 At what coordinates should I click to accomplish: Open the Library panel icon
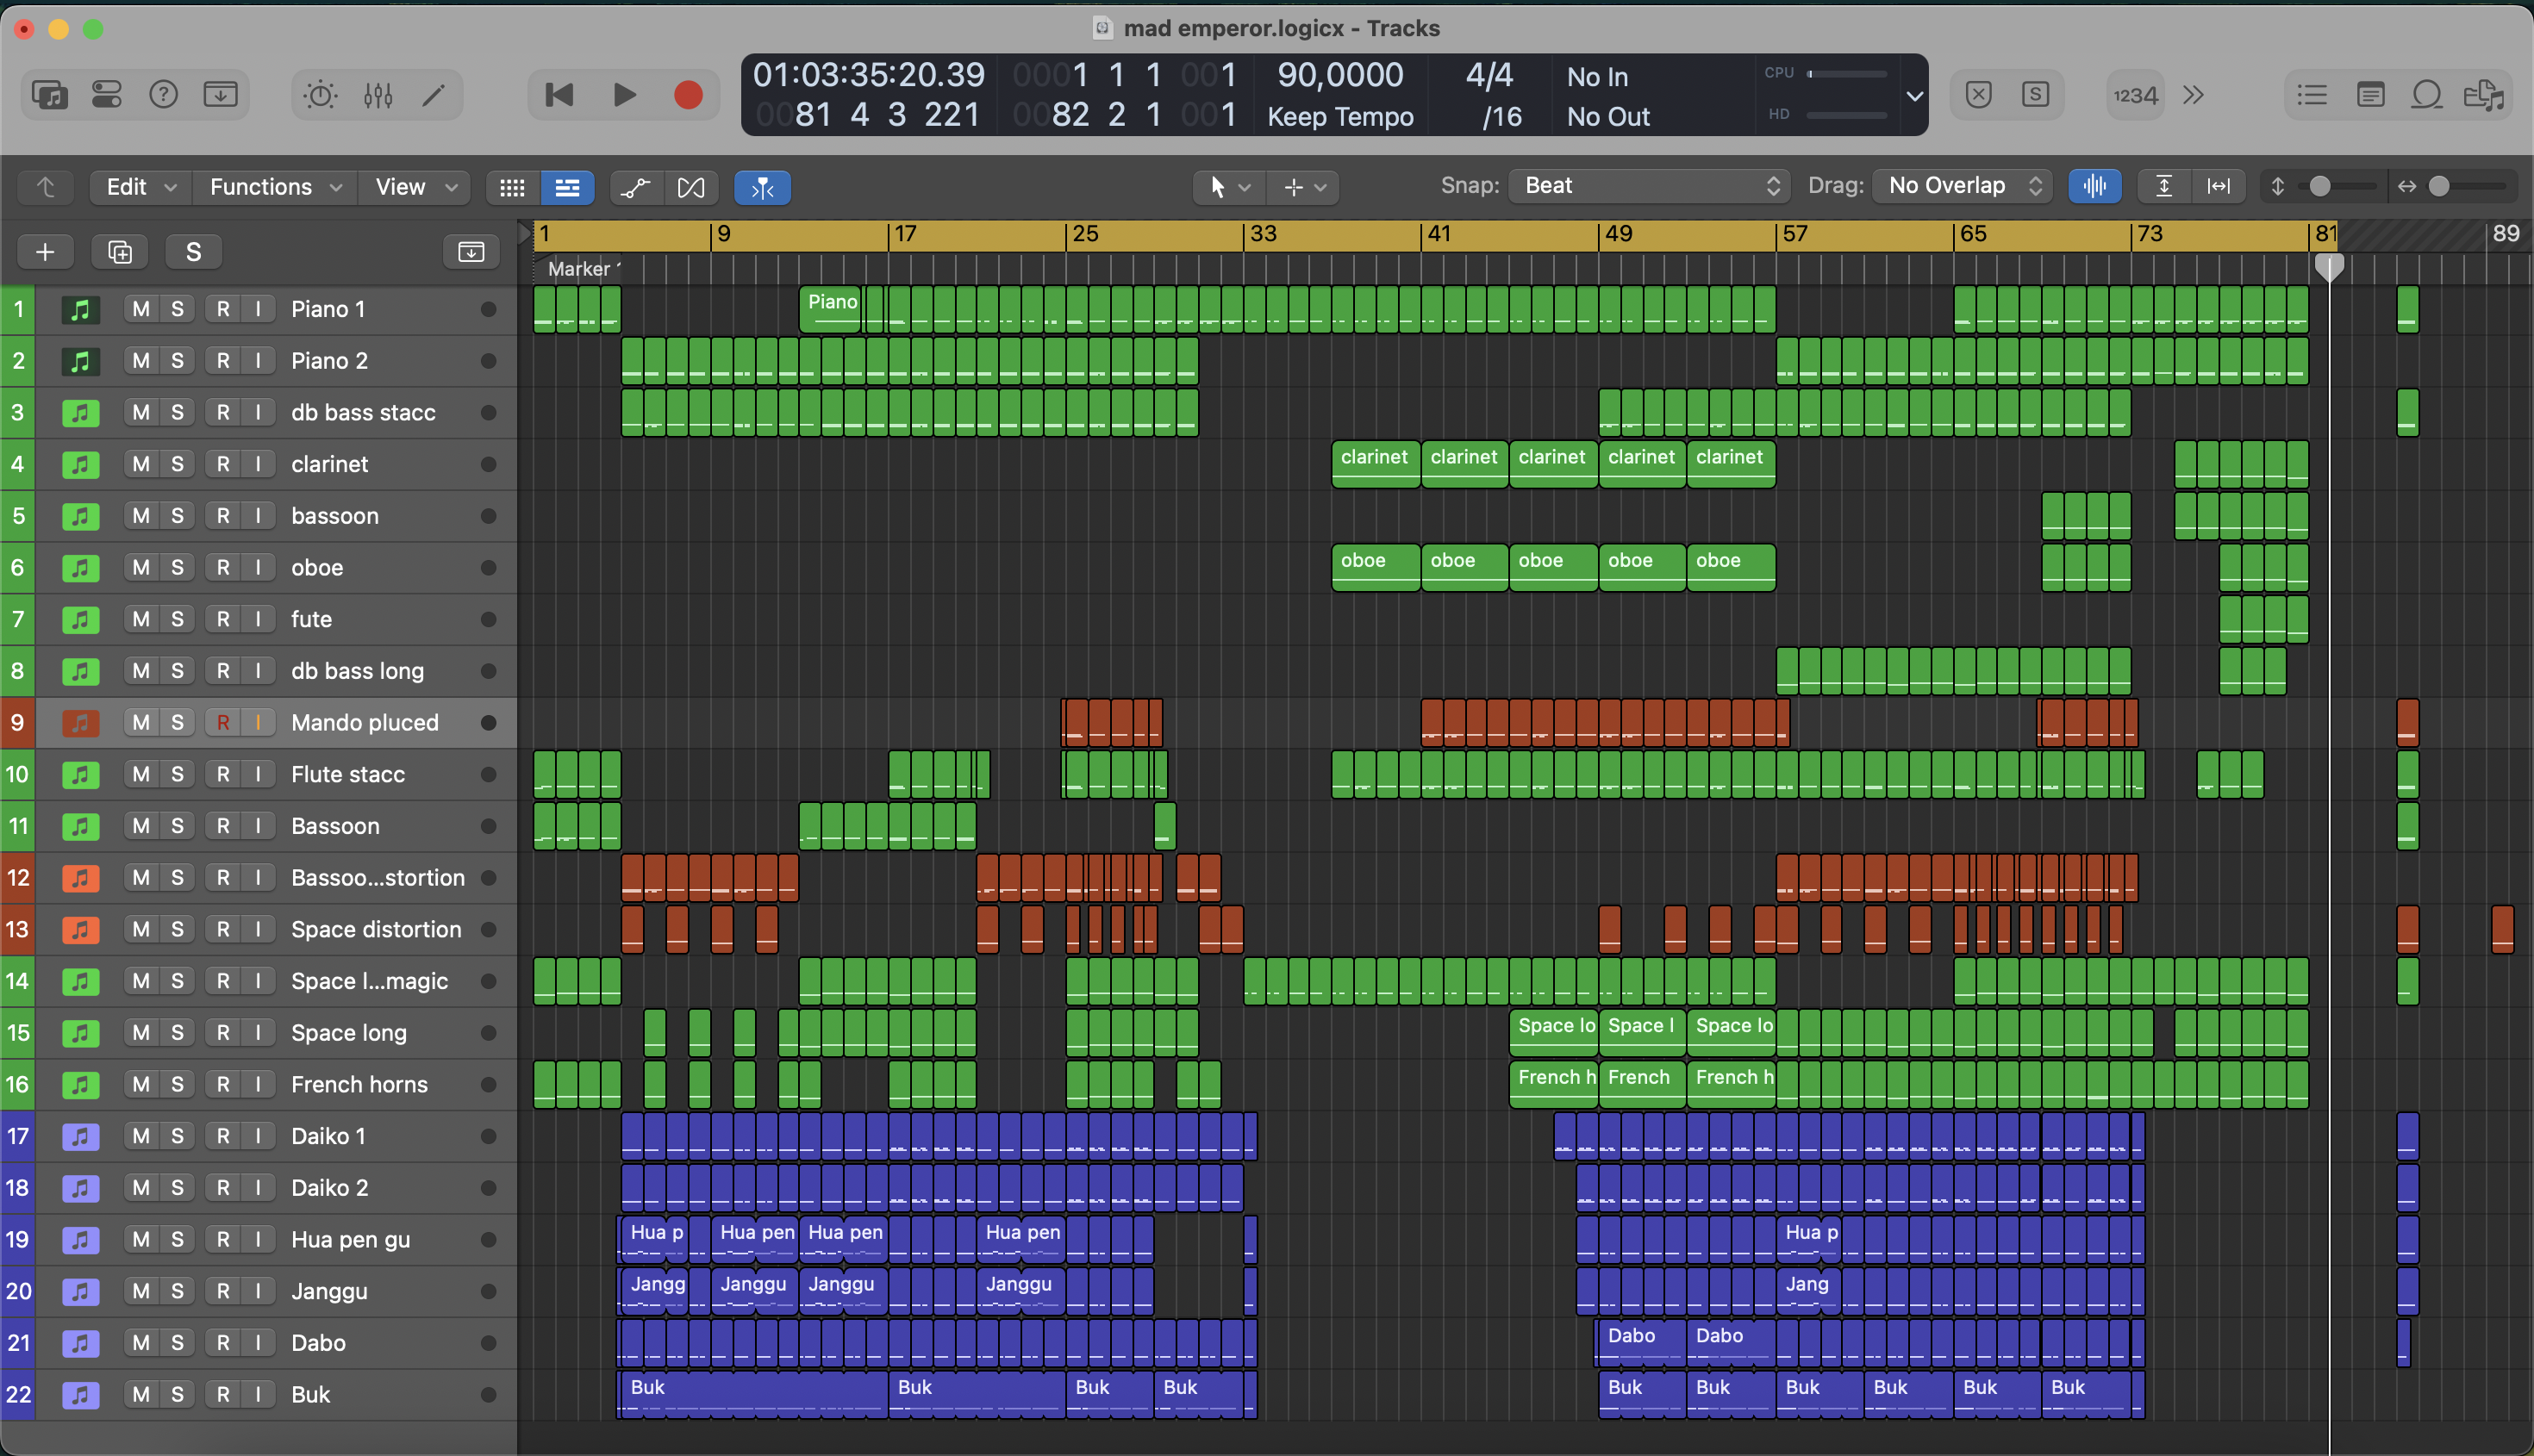point(49,95)
